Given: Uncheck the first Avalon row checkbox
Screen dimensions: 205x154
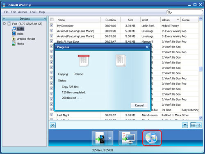Looking at the screenshot, I should (52, 30).
